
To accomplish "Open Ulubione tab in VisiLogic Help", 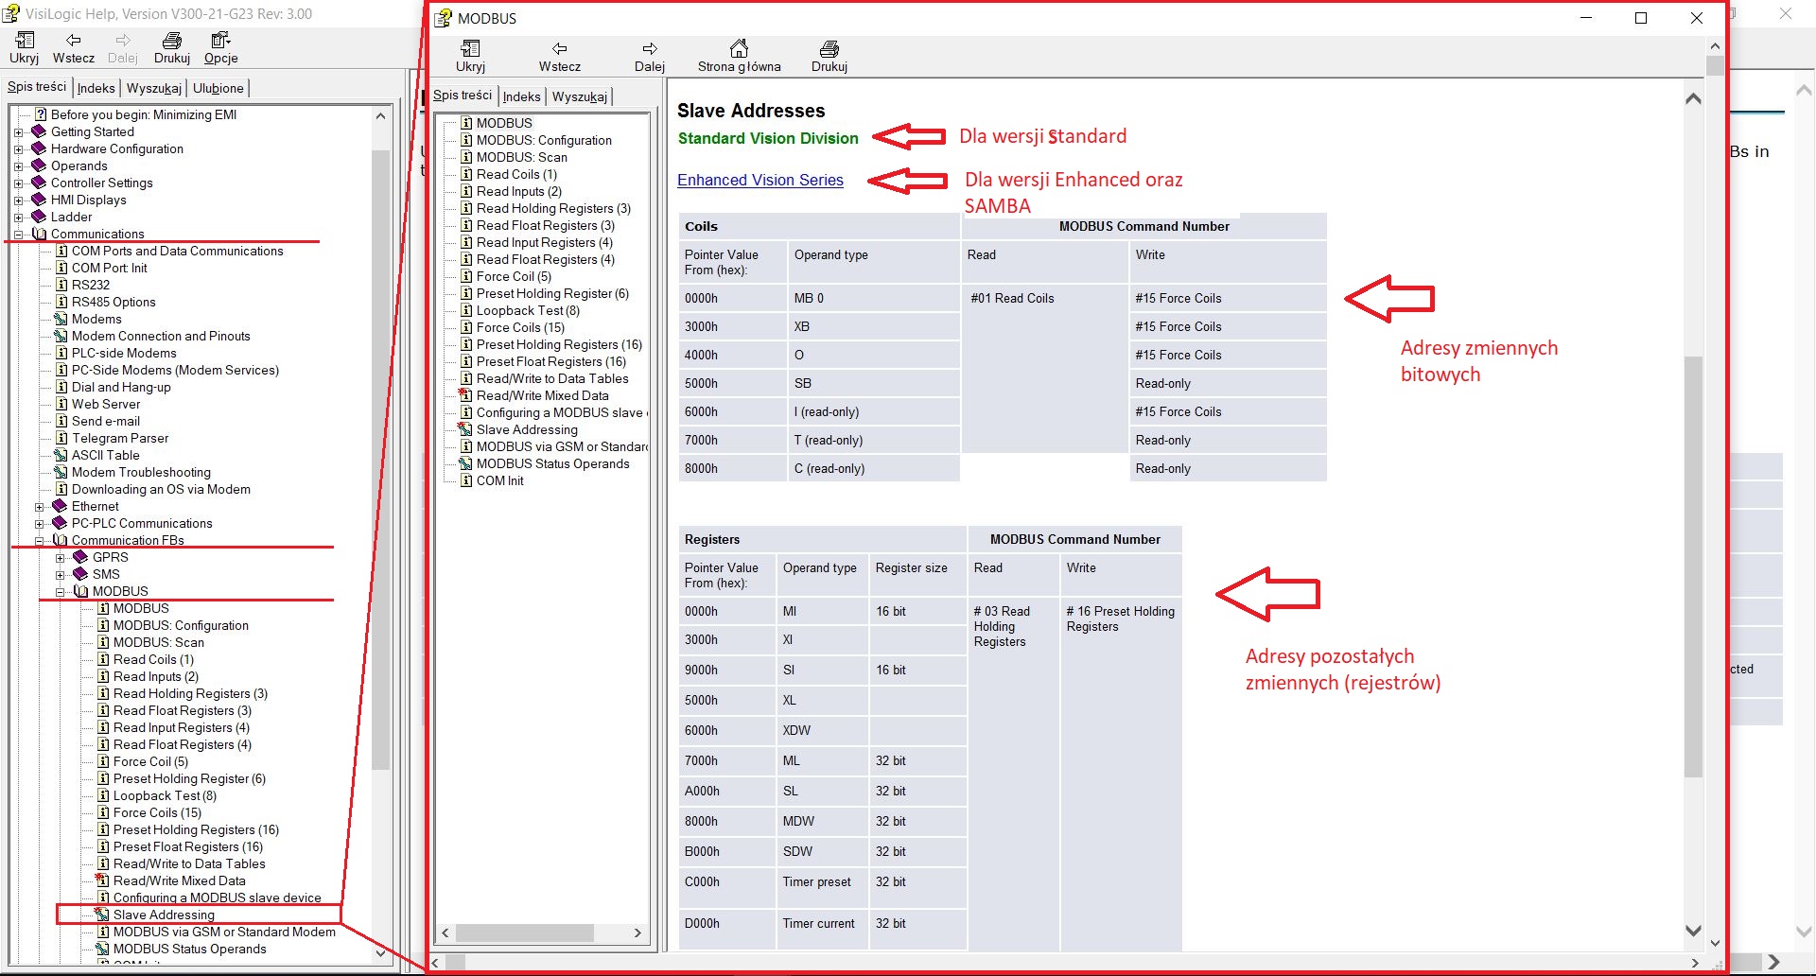I will [x=218, y=88].
